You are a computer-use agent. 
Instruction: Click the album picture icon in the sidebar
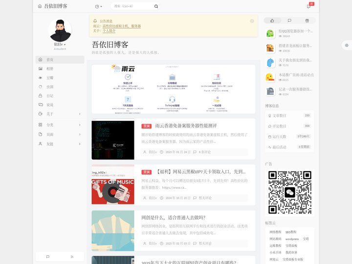41,69
